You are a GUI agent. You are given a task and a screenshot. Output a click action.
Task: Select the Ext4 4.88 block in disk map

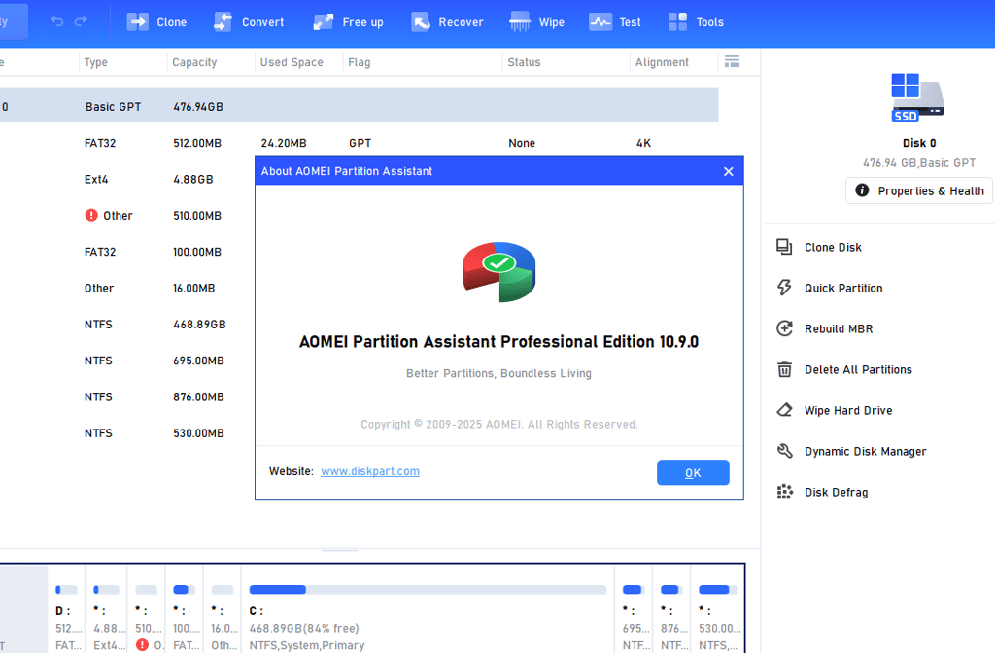point(106,609)
